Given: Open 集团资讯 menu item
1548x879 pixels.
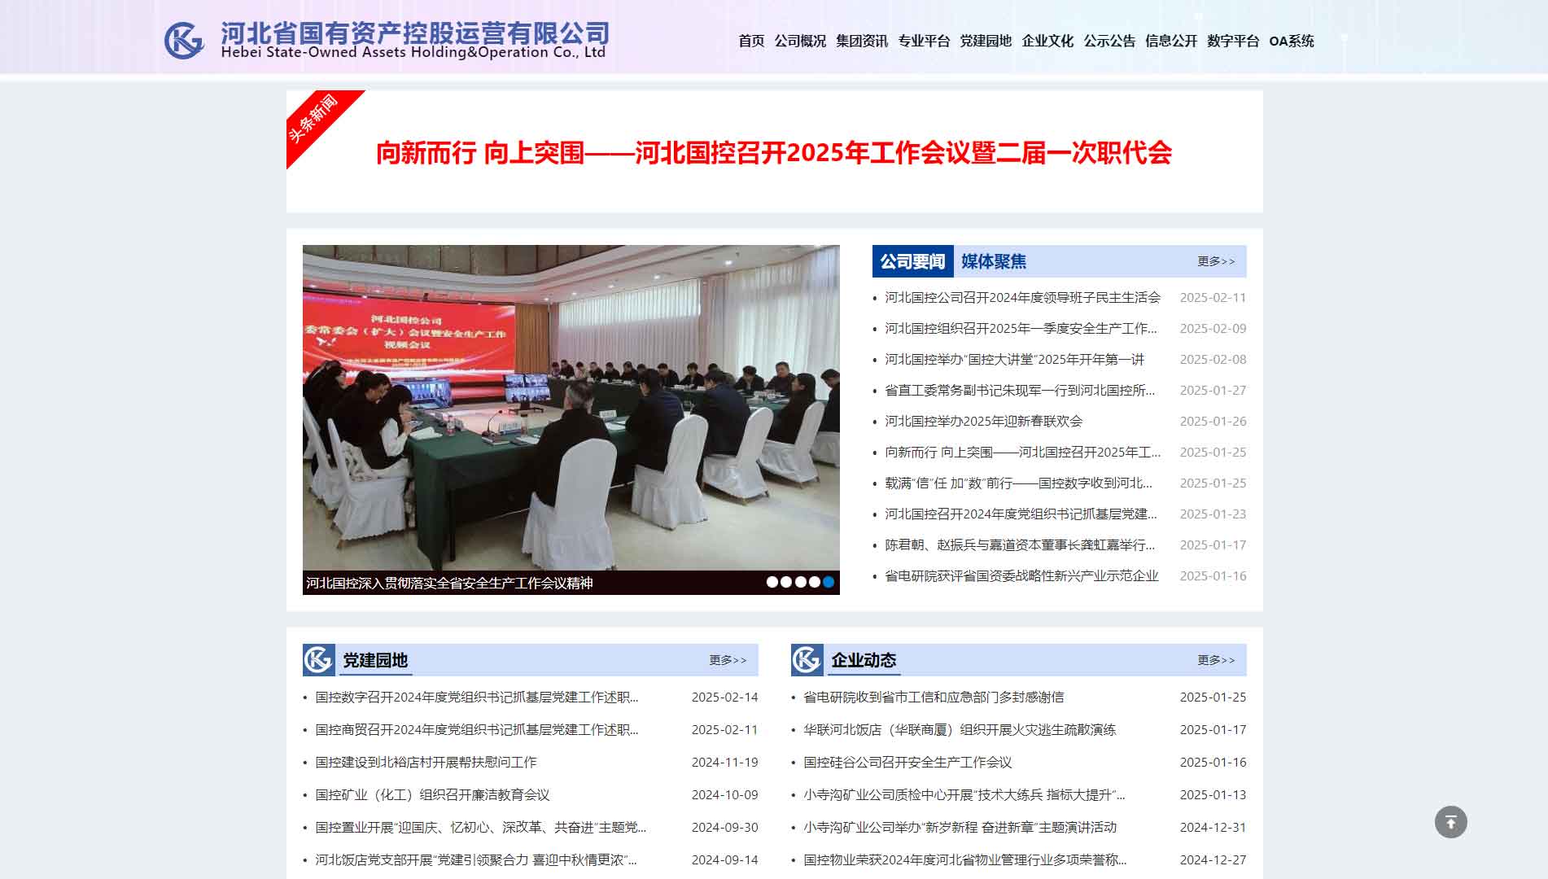Looking at the screenshot, I should tap(862, 41).
